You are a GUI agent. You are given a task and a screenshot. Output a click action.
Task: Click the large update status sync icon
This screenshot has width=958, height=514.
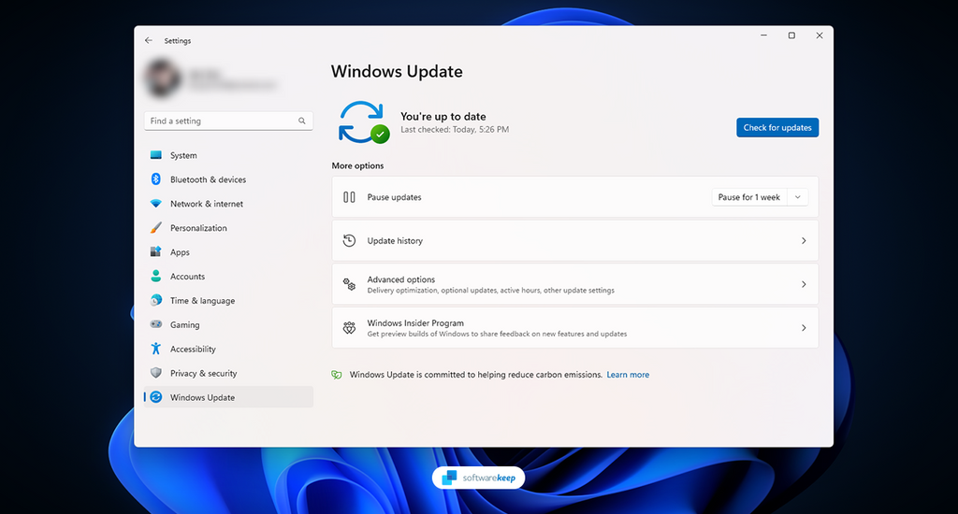(364, 122)
